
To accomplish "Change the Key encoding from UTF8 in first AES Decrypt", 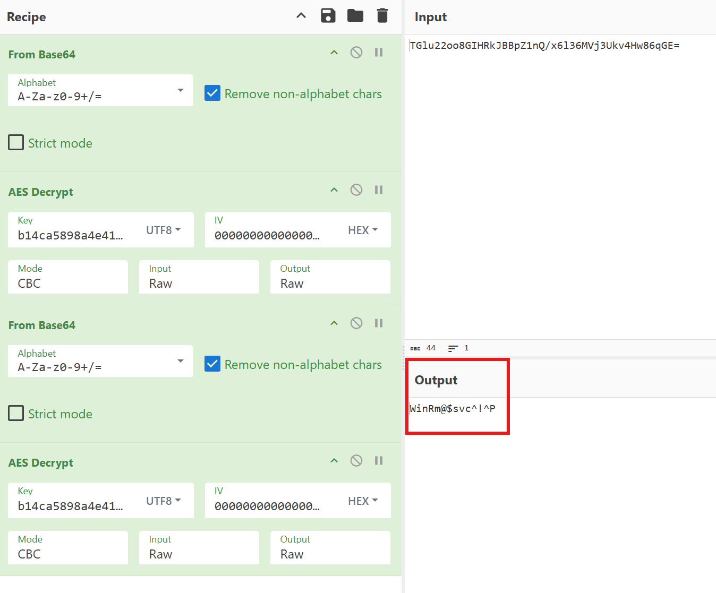I will point(163,230).
